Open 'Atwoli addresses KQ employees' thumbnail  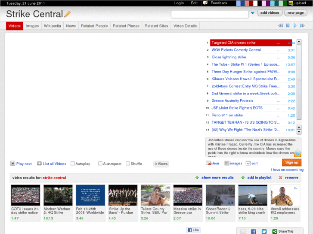pos(285,195)
